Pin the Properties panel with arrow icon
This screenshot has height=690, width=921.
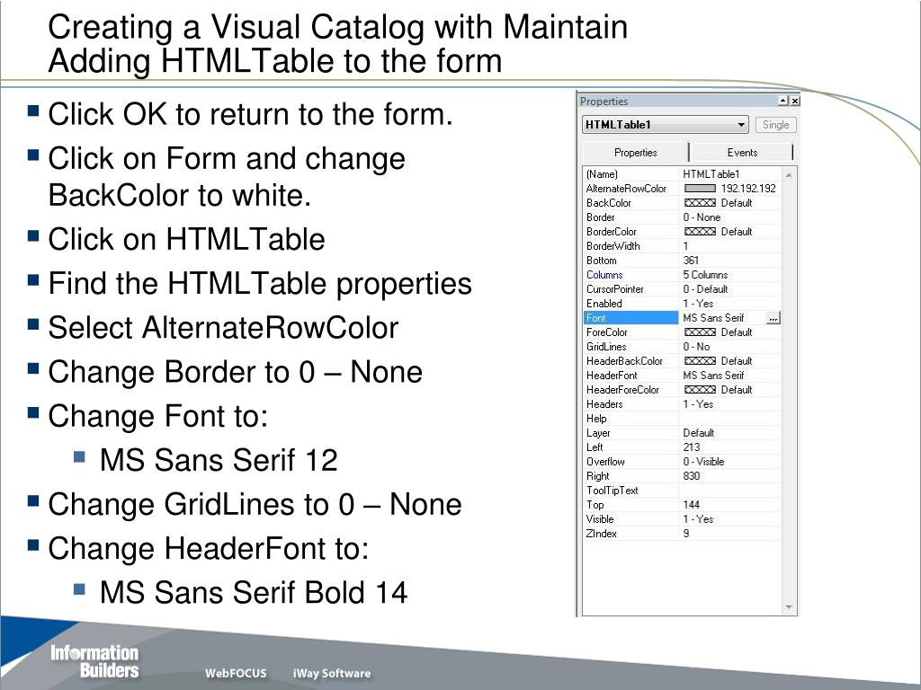(x=782, y=101)
